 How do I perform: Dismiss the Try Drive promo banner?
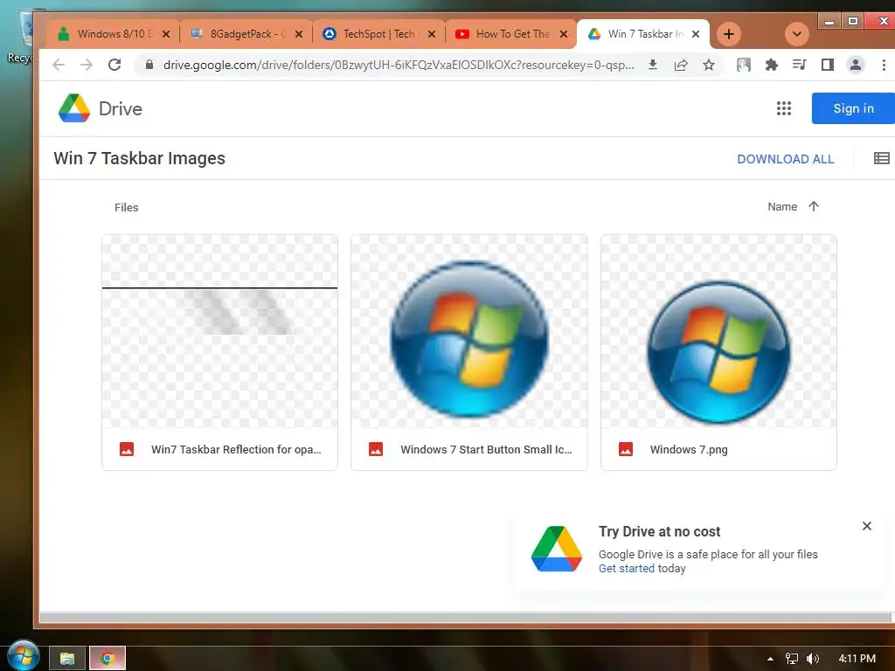(866, 525)
